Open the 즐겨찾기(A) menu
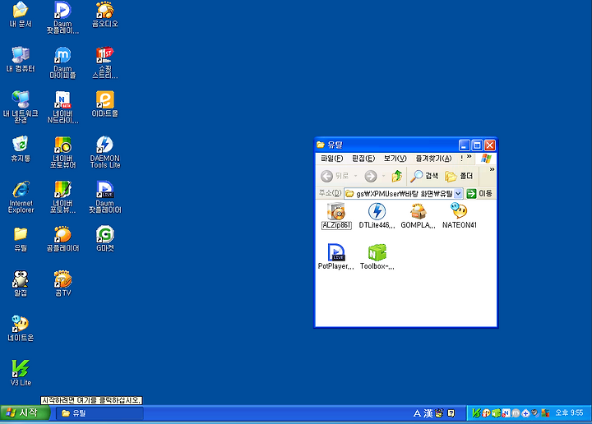Image resolution: width=592 pixels, height=424 pixels. point(433,159)
